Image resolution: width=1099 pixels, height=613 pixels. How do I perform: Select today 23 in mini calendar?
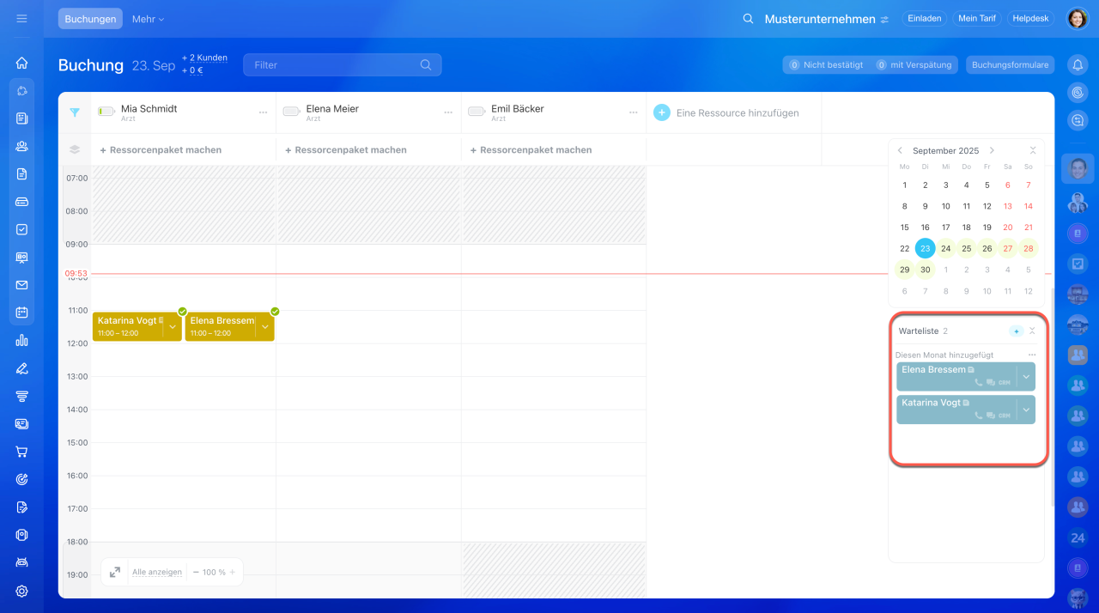click(925, 248)
